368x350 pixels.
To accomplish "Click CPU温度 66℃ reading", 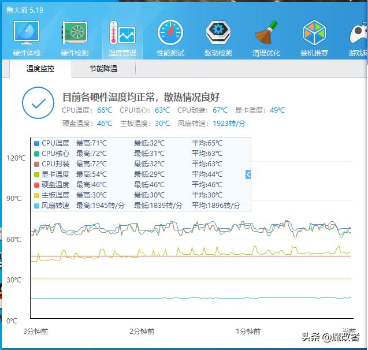I will [87, 110].
